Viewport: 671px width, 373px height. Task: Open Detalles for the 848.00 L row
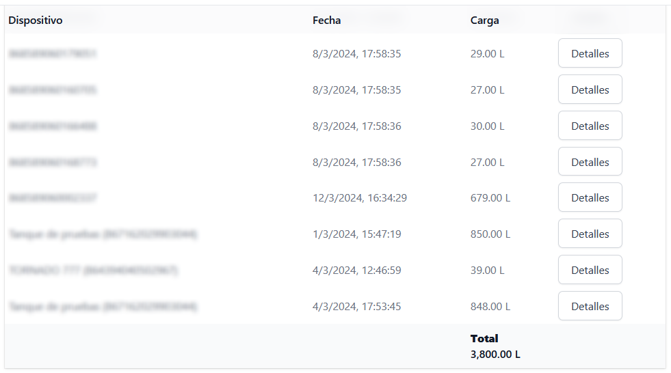590,306
